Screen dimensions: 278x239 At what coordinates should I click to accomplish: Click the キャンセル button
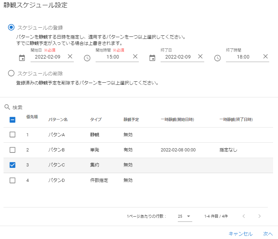tap(240, 234)
